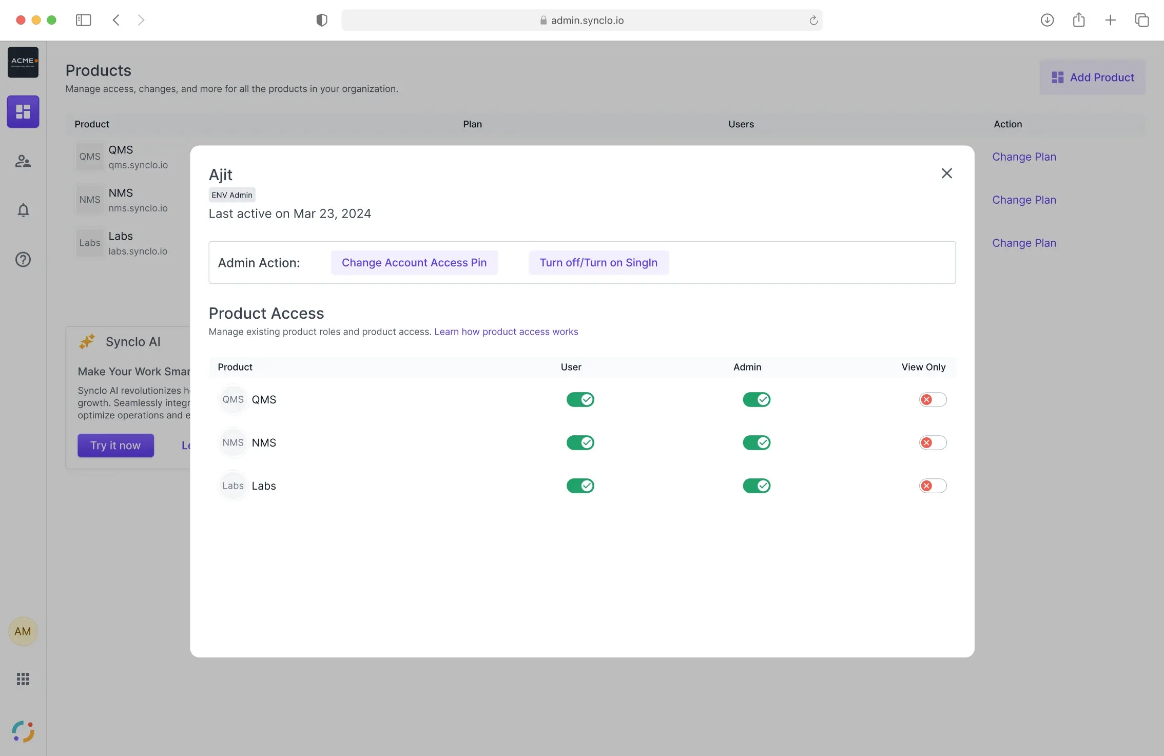Click the Safari share icon
Image resolution: width=1164 pixels, height=756 pixels.
(1079, 20)
